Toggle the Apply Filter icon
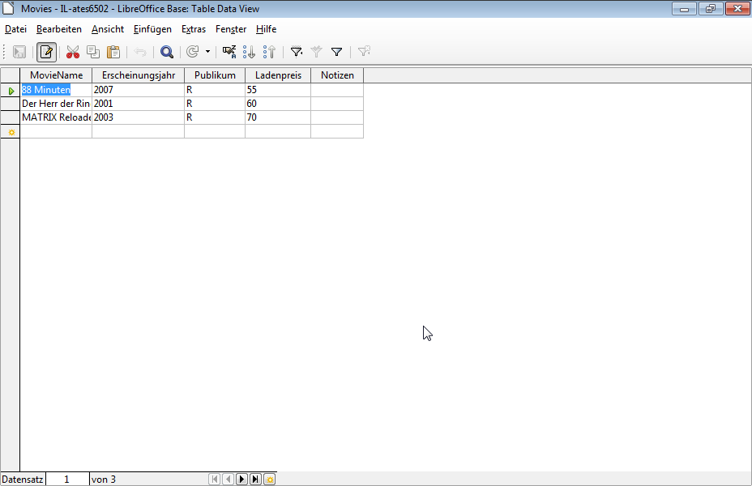This screenshot has width=752, height=486. 317,52
